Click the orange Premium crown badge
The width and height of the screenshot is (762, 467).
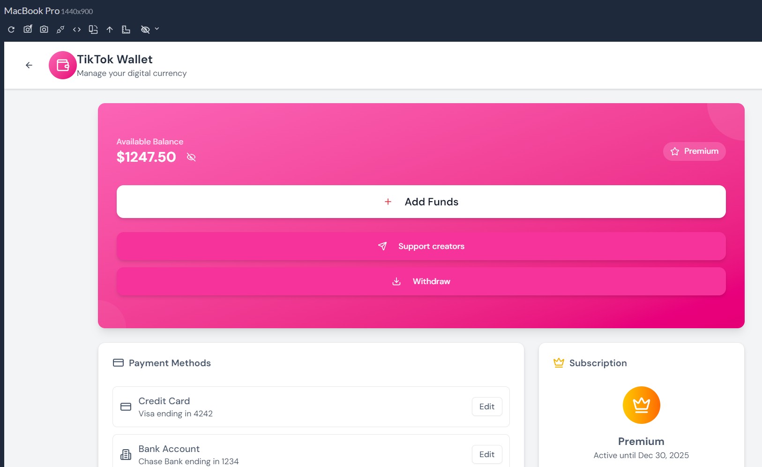pyautogui.click(x=641, y=405)
